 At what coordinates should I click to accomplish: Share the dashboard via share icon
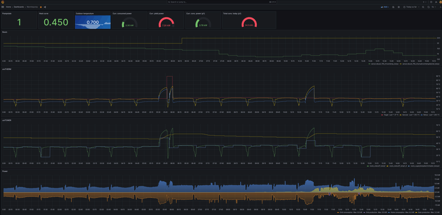pyautogui.click(x=45, y=7)
